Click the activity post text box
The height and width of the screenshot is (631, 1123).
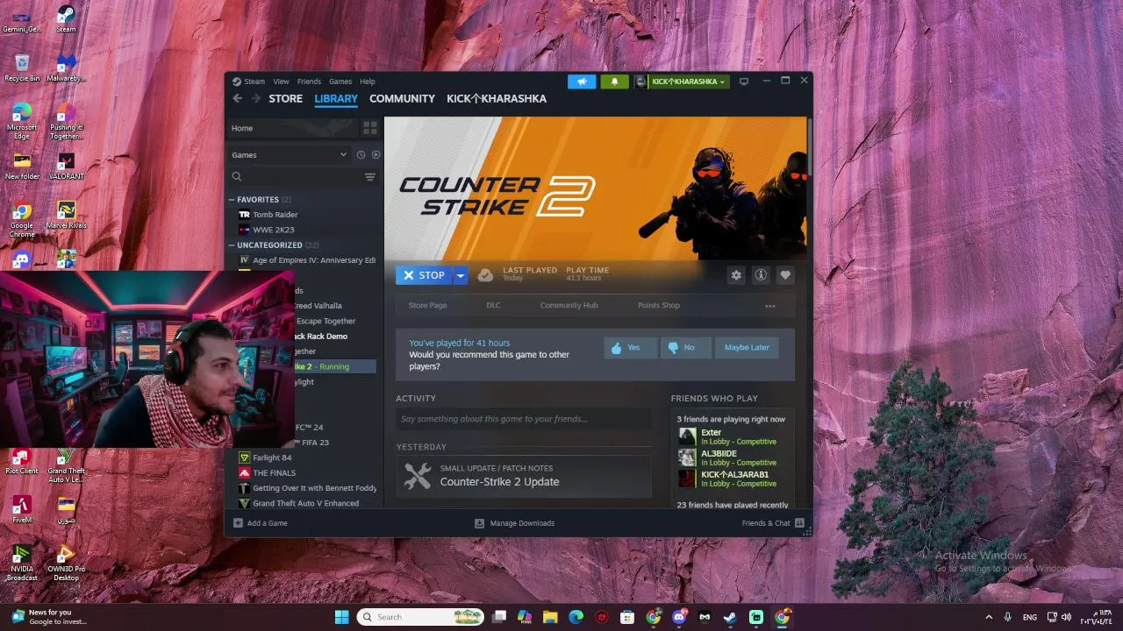[x=524, y=419]
